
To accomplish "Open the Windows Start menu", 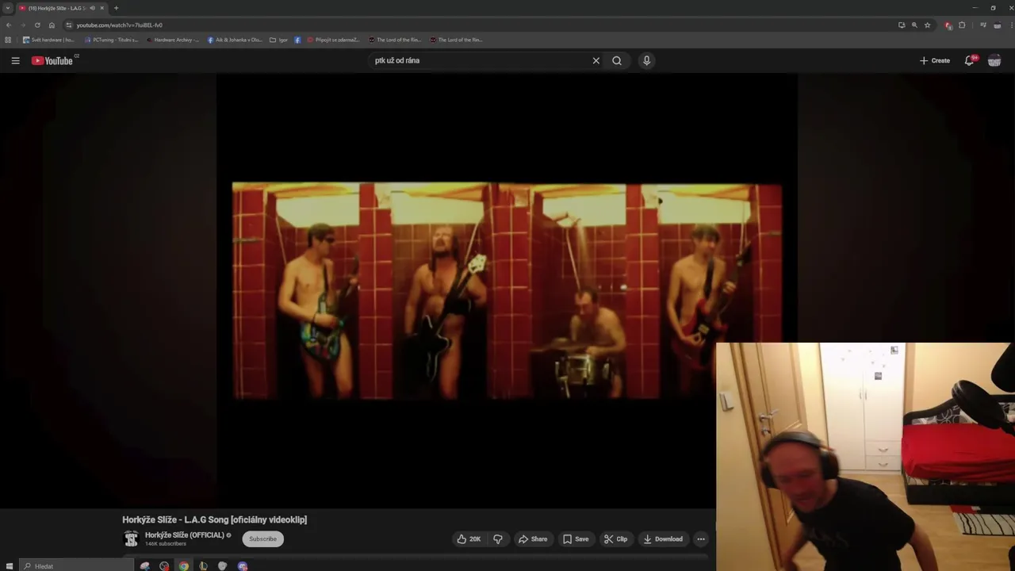I will (8, 566).
